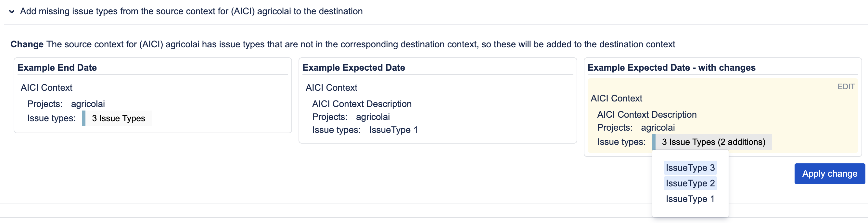Click AICI Context in the Expected Date card

pos(331,88)
